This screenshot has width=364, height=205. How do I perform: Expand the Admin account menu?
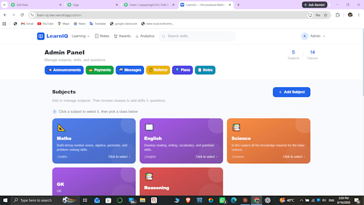pos(313,36)
